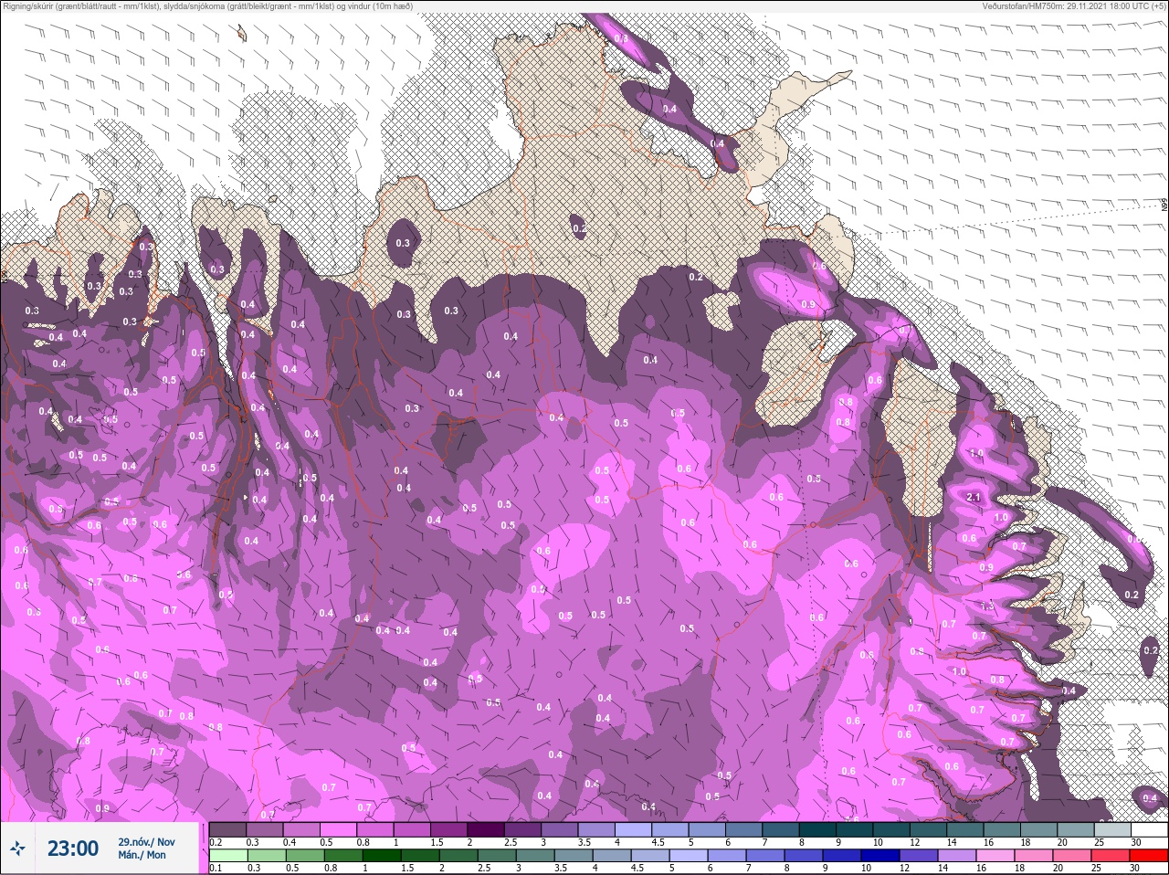Pick the darkest purple swatch labeled 2, snow legend
Viewport: 1169px width, 875px height.
click(x=486, y=830)
